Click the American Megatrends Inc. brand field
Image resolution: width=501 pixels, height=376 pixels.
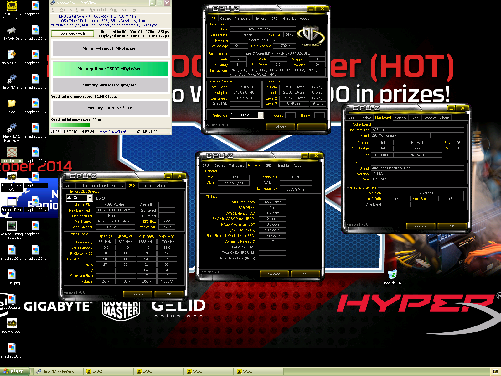coord(417,168)
